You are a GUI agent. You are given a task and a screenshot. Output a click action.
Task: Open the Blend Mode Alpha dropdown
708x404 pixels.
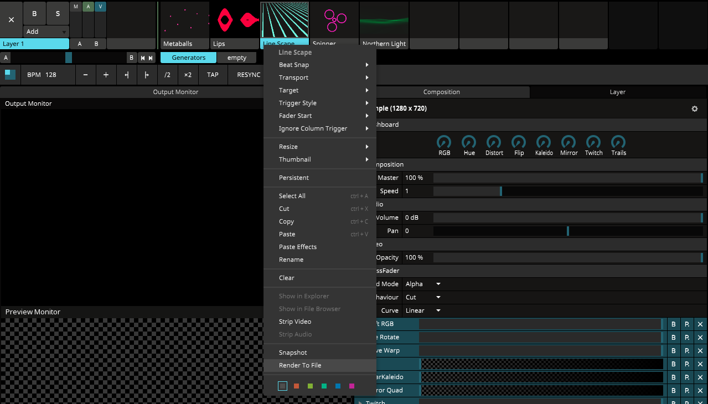423,284
